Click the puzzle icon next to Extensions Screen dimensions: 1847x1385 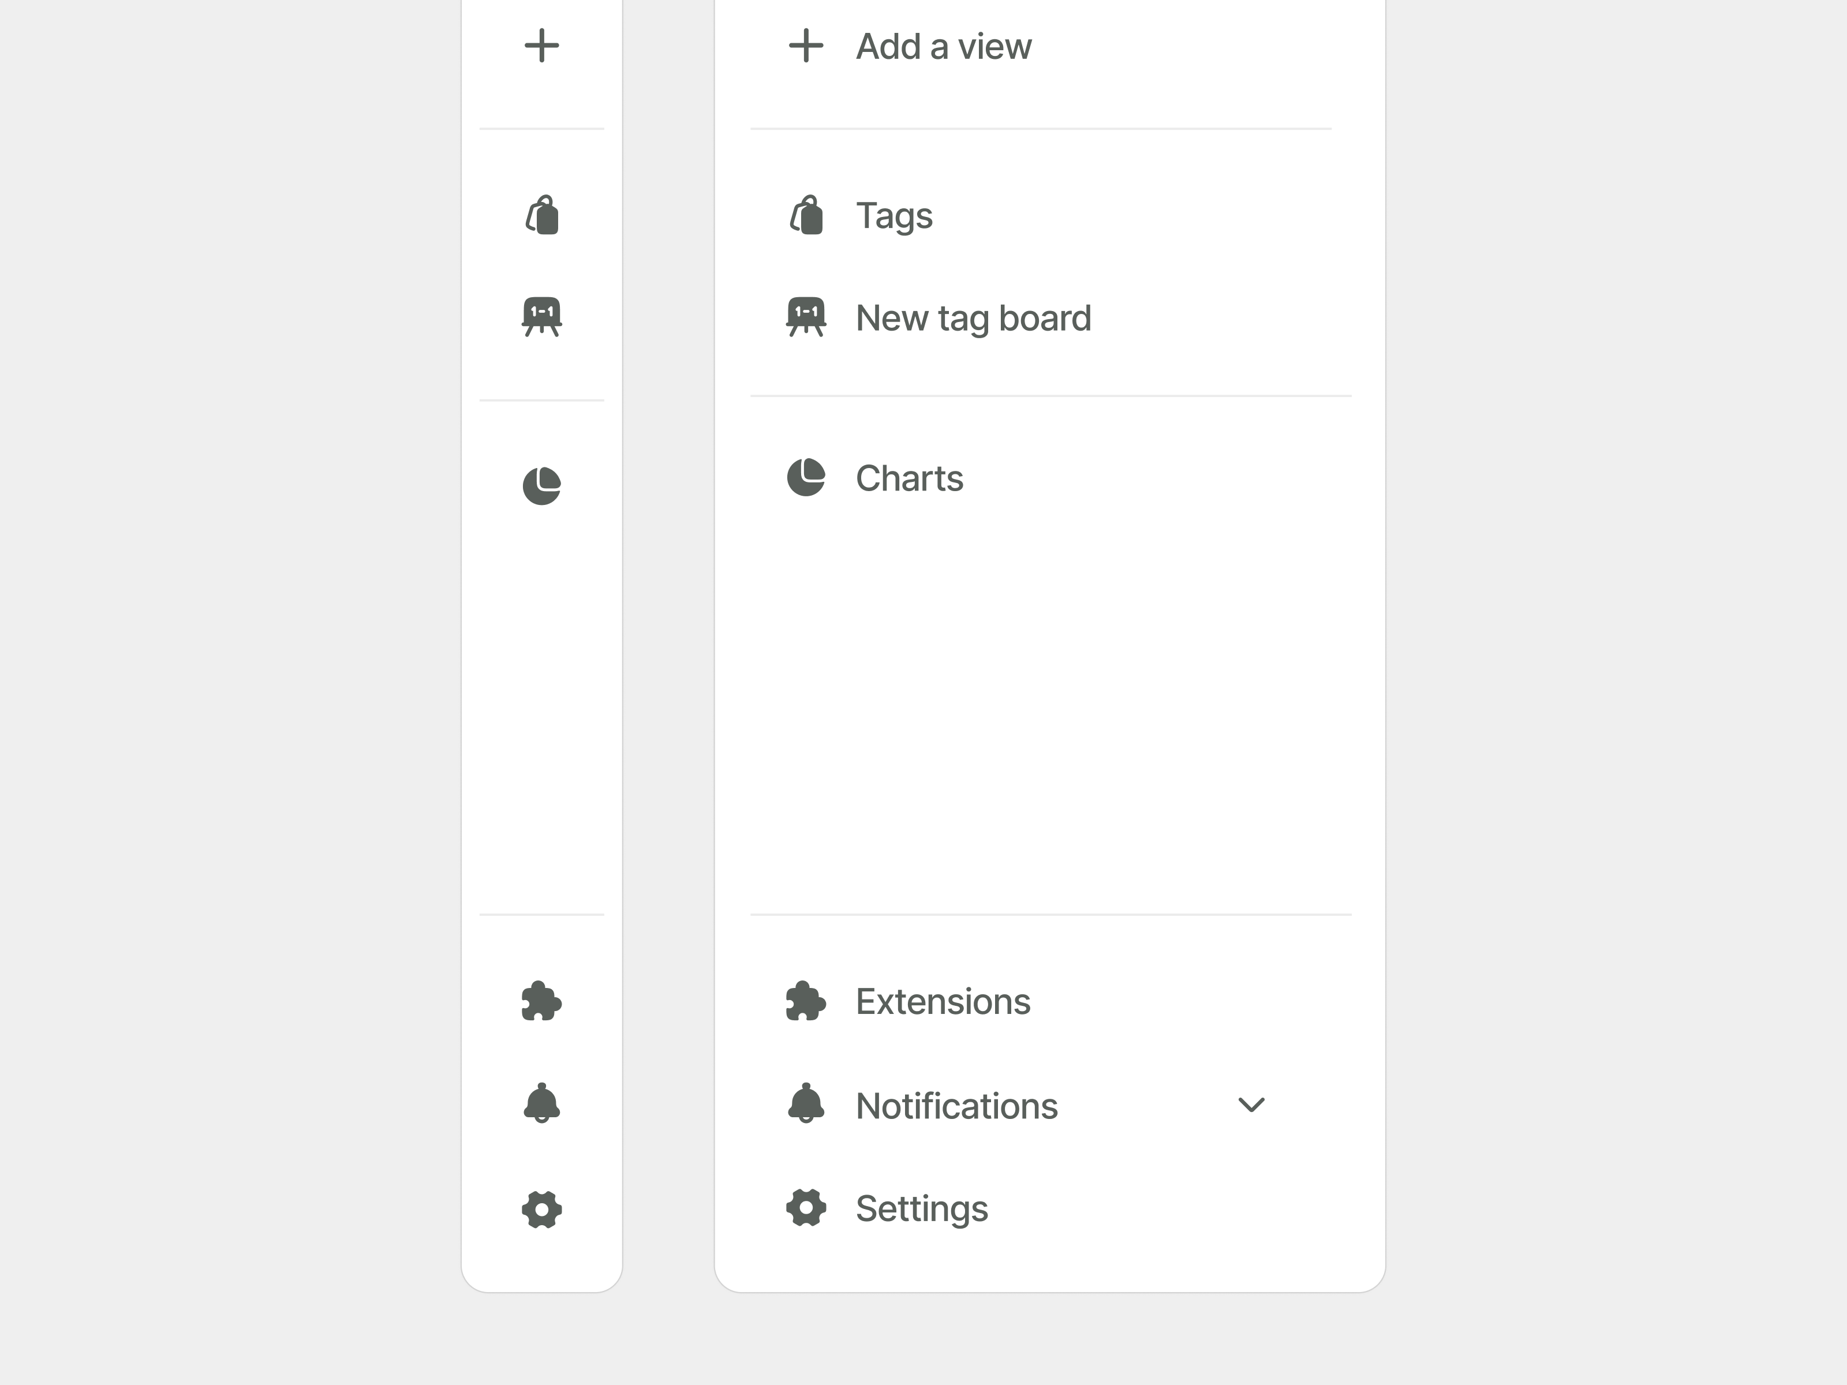point(806,1001)
